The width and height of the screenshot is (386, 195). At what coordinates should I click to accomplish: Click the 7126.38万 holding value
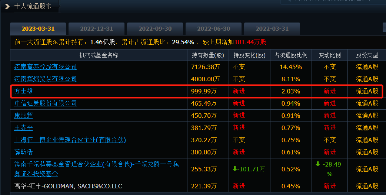click(x=205, y=67)
